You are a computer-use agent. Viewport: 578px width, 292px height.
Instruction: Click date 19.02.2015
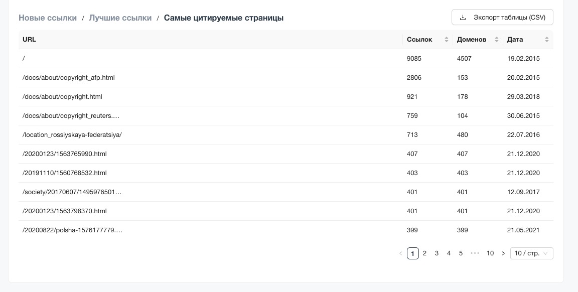tap(523, 58)
